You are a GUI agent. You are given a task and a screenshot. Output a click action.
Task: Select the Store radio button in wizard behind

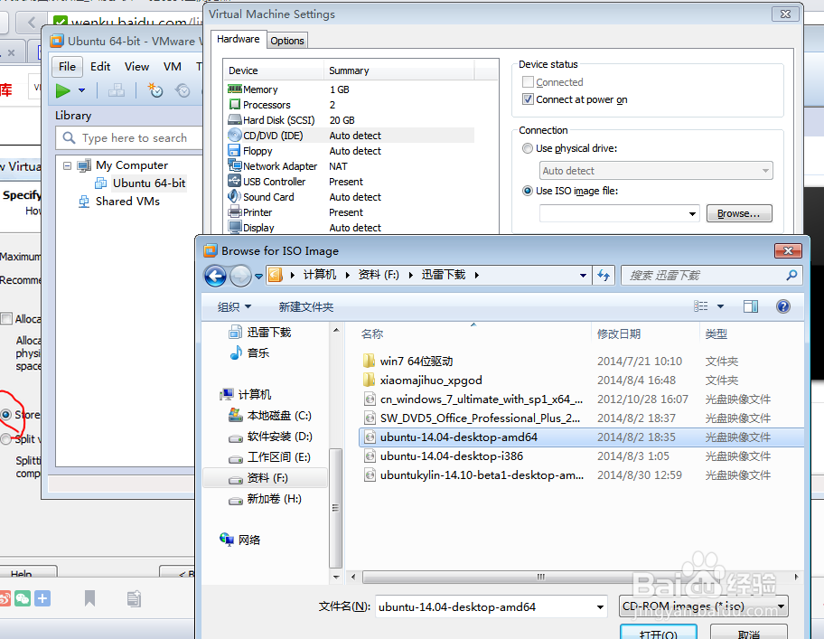5,415
